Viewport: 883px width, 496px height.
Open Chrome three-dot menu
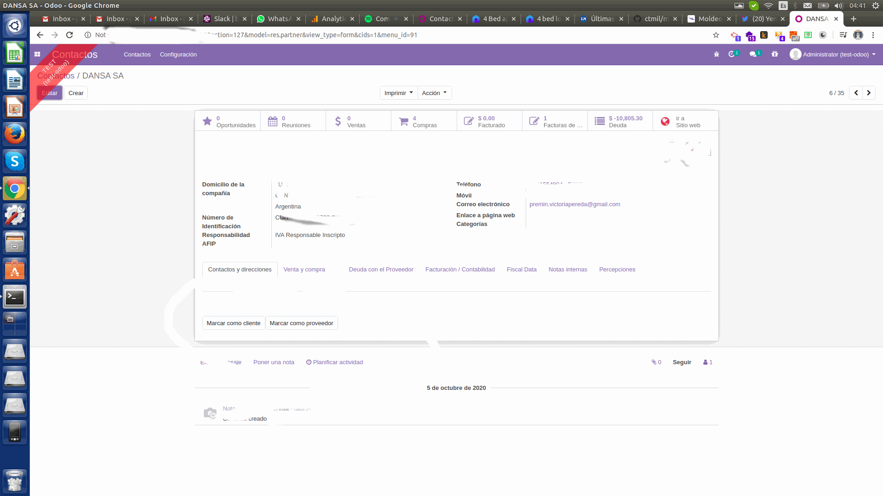[x=873, y=35]
